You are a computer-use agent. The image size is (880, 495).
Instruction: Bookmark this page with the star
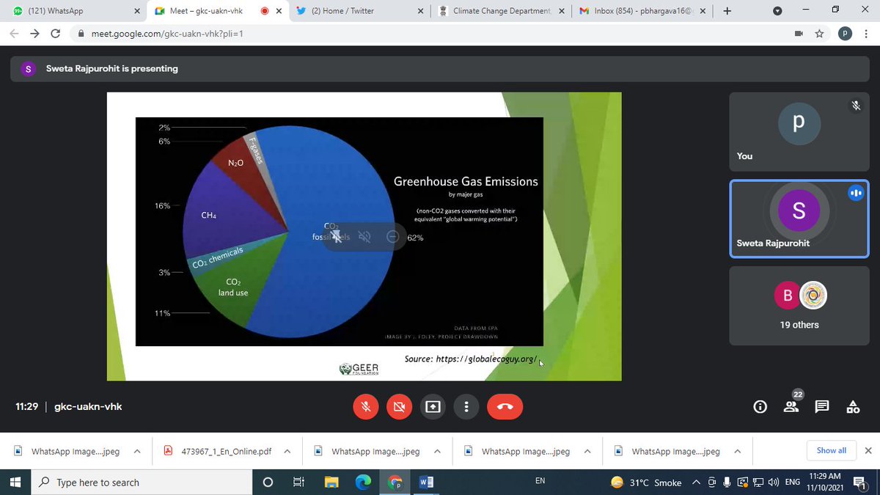click(819, 34)
